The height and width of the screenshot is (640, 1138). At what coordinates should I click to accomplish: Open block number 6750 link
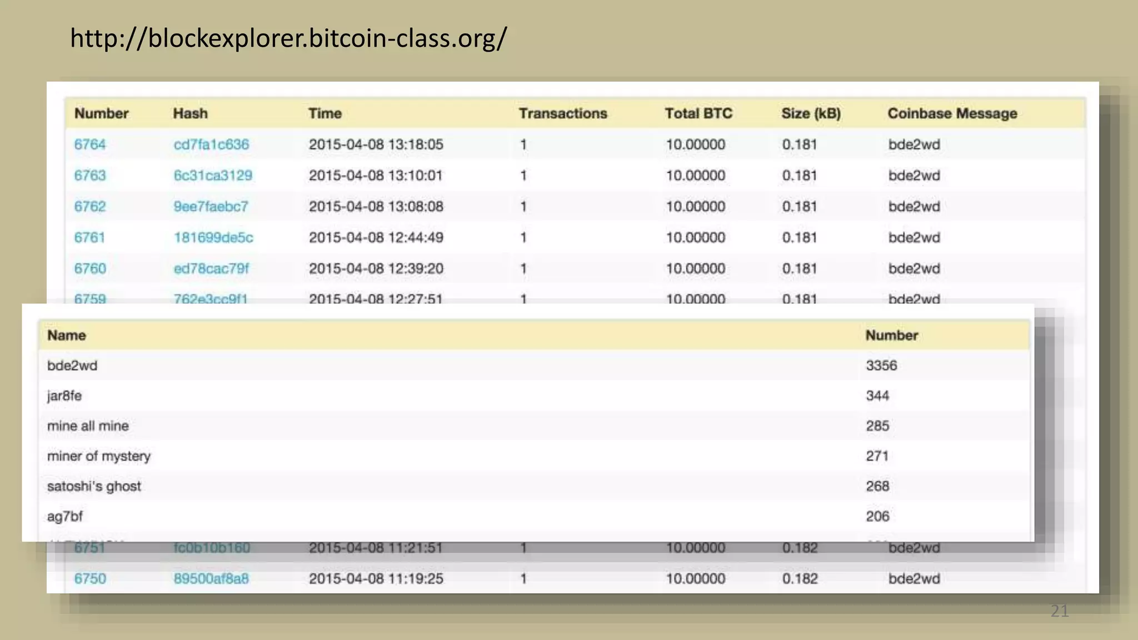[90, 579]
